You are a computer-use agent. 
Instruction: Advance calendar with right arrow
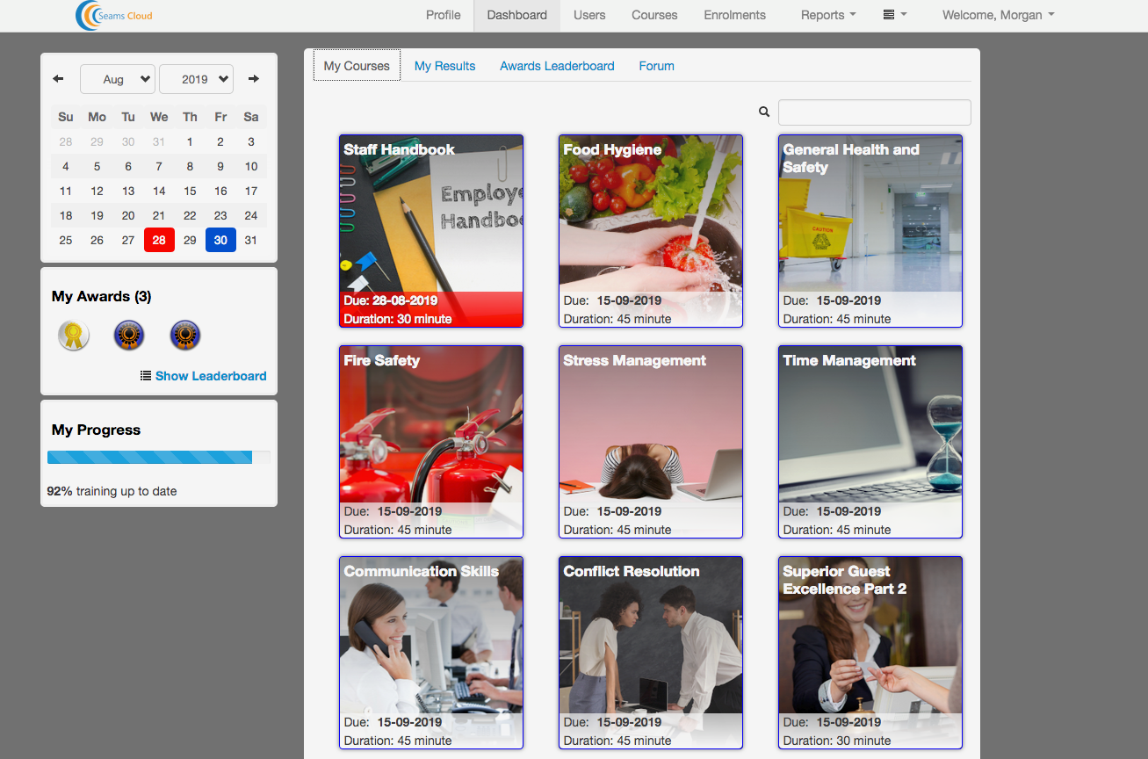tap(254, 79)
